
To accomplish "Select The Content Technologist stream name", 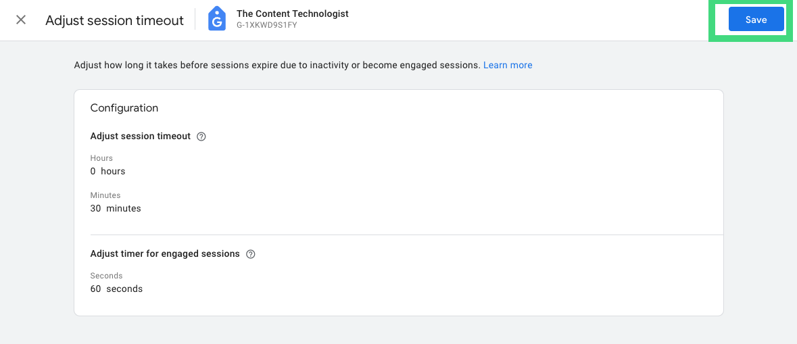I will point(292,14).
